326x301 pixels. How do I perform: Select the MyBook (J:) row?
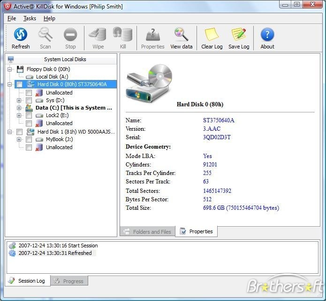pyautogui.click(x=59, y=139)
